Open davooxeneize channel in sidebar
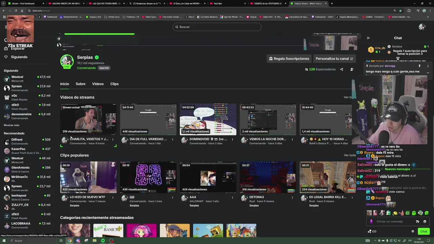This screenshot has height=244, width=434. [27, 116]
